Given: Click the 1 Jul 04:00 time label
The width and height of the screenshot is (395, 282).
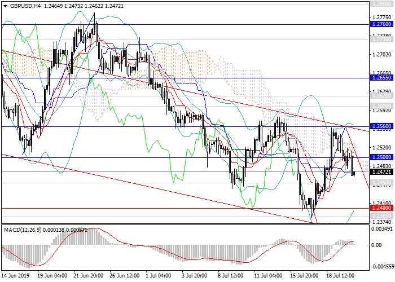Looking at the screenshot, I should click(x=158, y=276).
